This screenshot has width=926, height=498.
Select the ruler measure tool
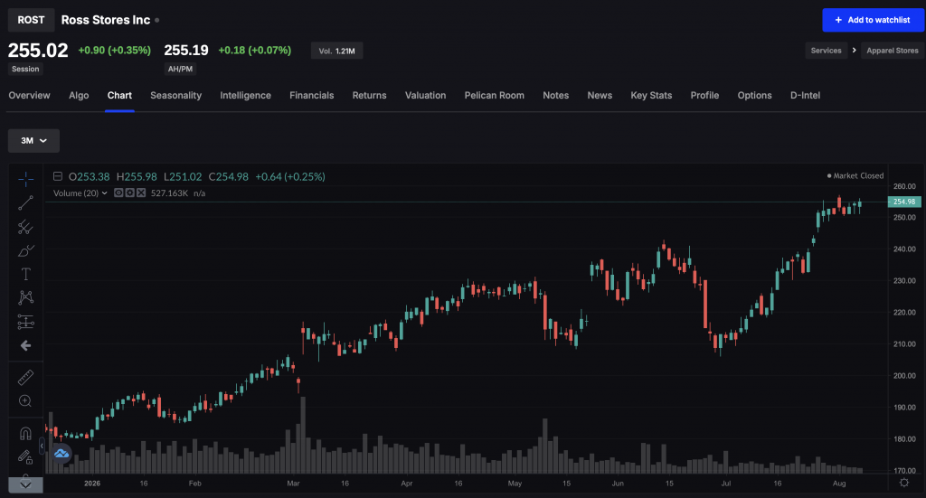pyautogui.click(x=25, y=377)
